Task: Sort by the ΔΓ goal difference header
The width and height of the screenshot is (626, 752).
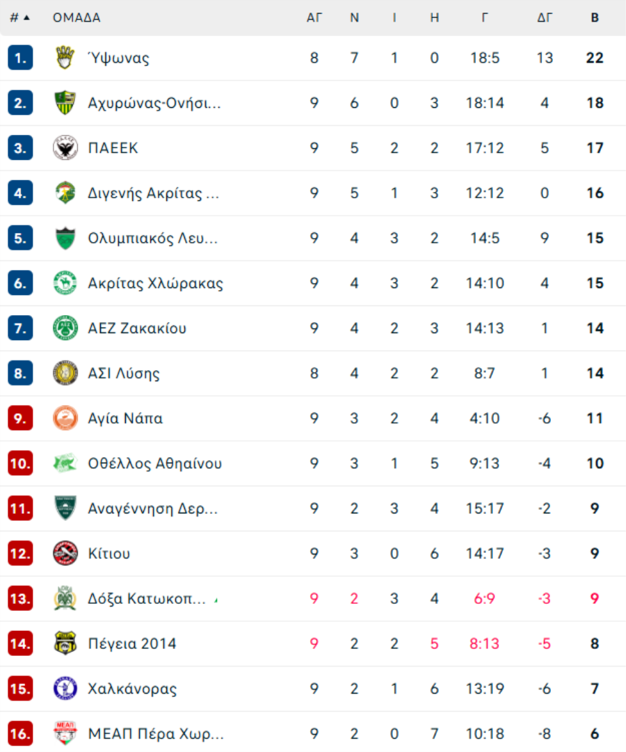Action: tap(545, 18)
